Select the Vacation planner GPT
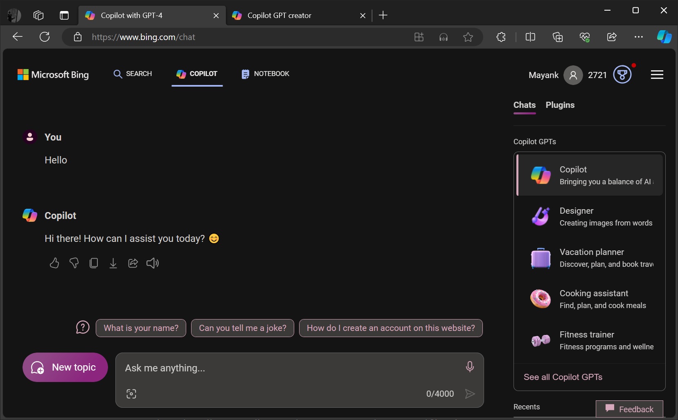The height and width of the screenshot is (420, 678). pos(590,258)
